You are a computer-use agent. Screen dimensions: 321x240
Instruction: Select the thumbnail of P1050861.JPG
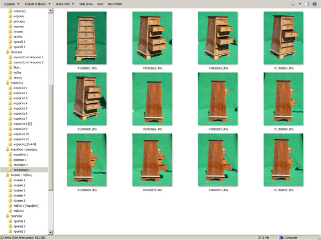point(86,38)
